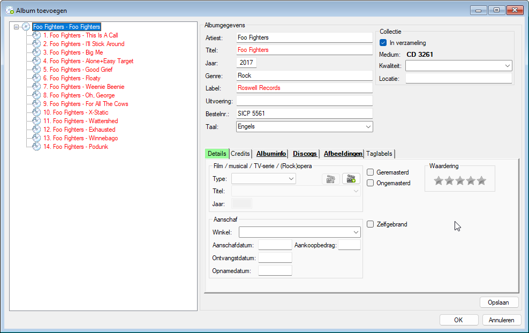Click the Artiest input field
Screen dimensions: 529x333
(x=304, y=37)
